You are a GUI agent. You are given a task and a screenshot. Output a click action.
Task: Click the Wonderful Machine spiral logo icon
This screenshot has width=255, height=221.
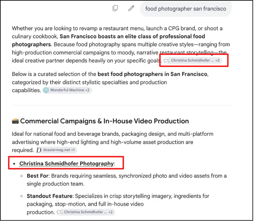tap(46, 90)
